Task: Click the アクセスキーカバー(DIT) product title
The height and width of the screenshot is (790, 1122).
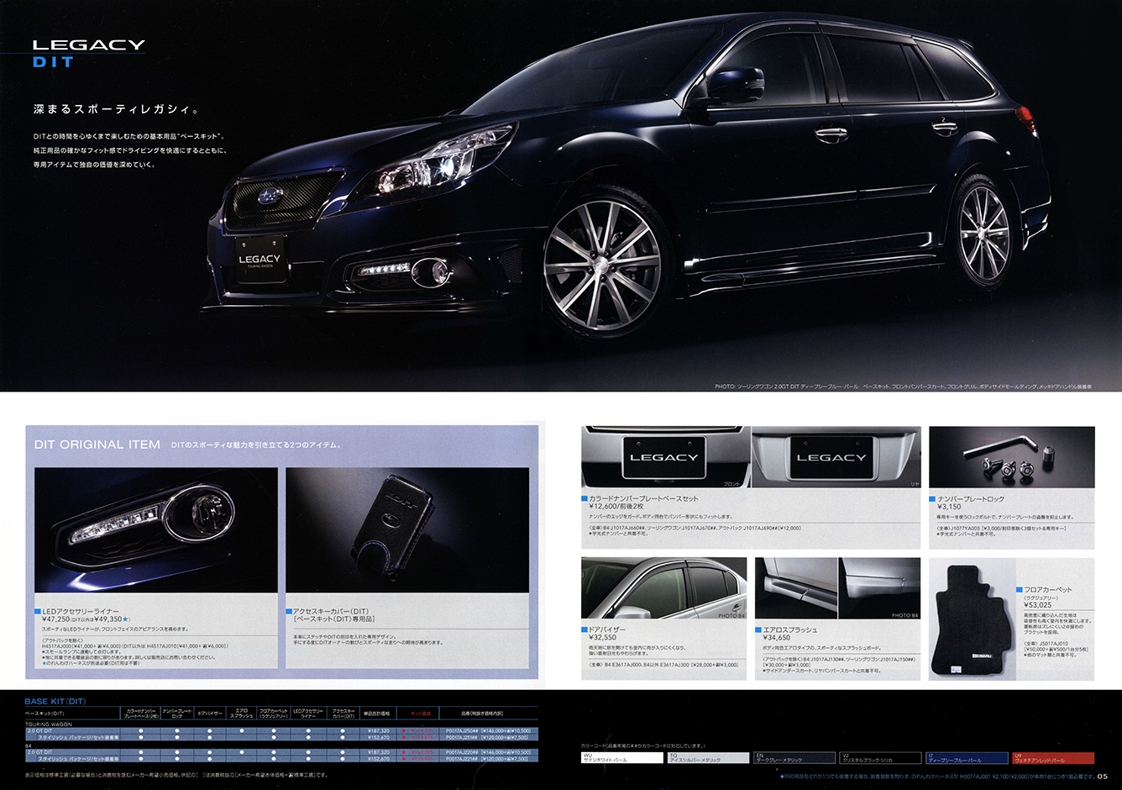Action: (331, 611)
